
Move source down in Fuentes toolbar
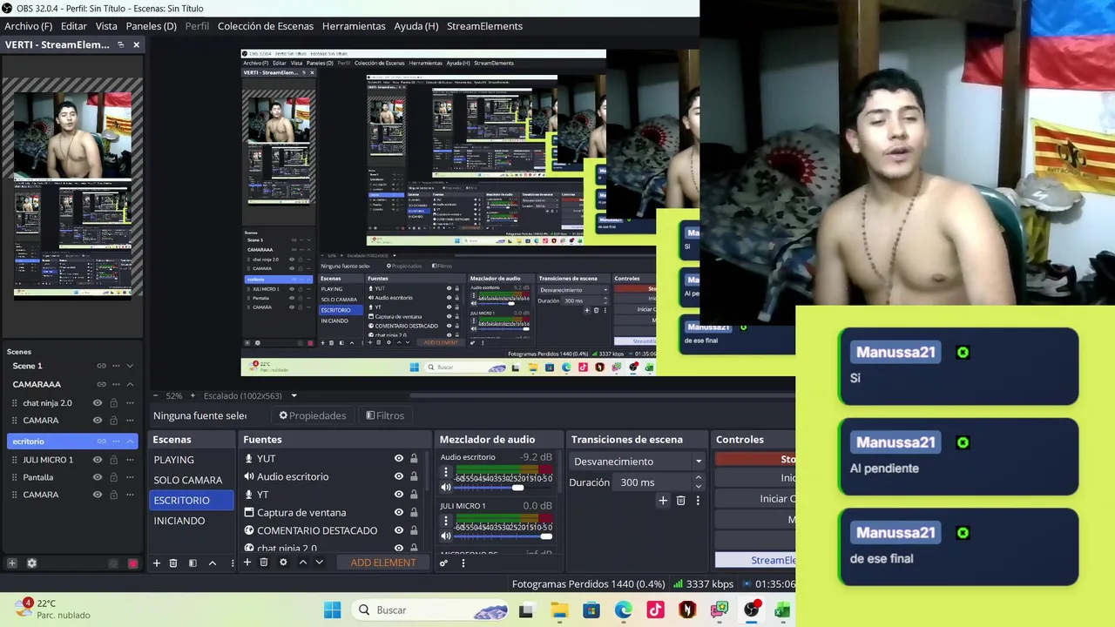tap(319, 563)
